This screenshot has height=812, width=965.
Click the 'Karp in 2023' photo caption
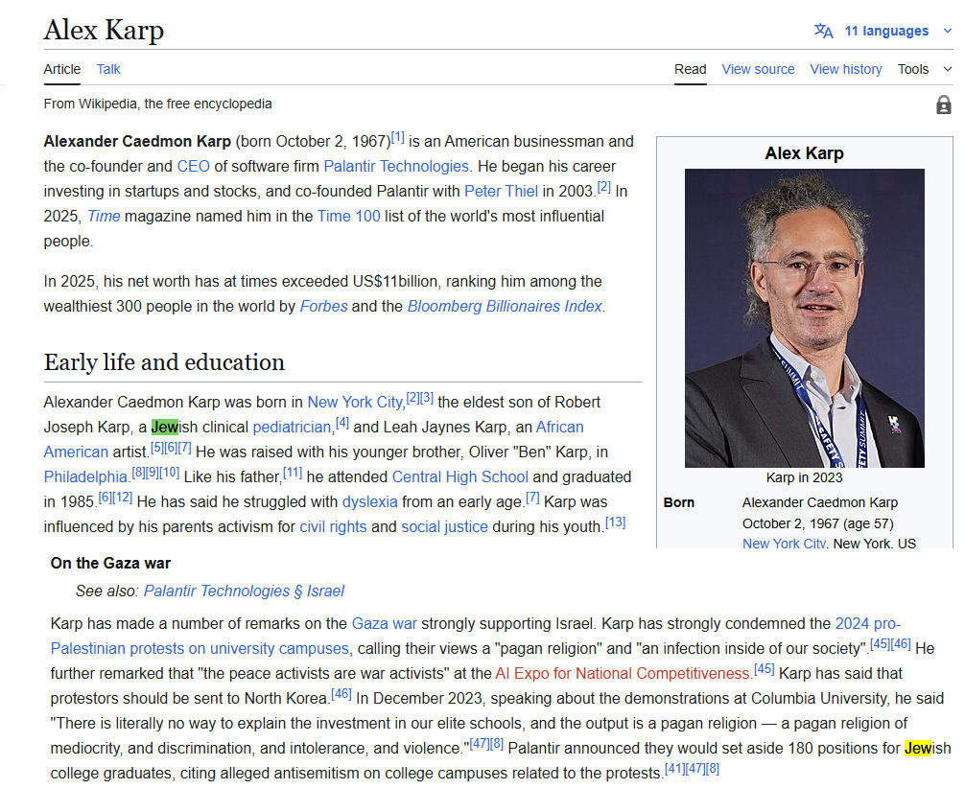click(x=805, y=478)
